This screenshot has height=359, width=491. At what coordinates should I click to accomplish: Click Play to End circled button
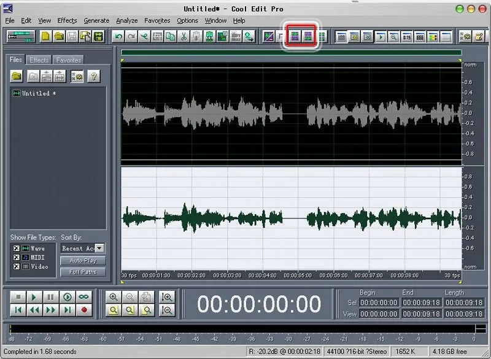(x=68, y=297)
